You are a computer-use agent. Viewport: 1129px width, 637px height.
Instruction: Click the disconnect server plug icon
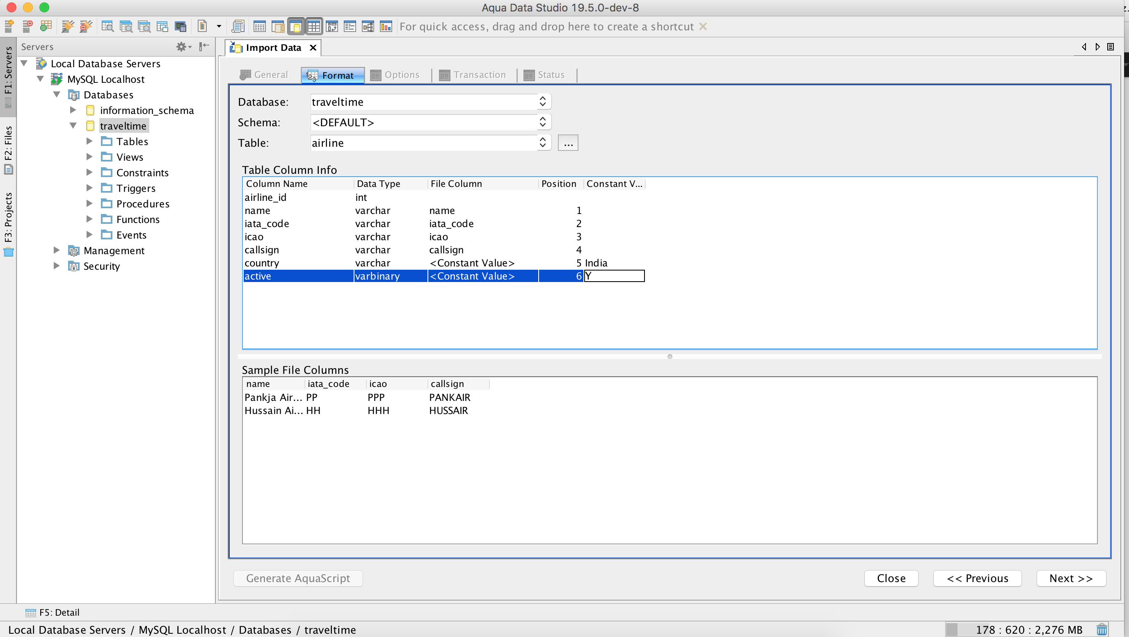click(x=86, y=26)
